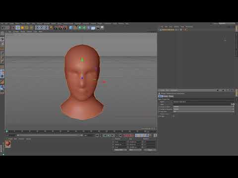This screenshot has height=178, width=238.
Task: Add a Camera with the camera icon
Action: (x=98, y=28)
